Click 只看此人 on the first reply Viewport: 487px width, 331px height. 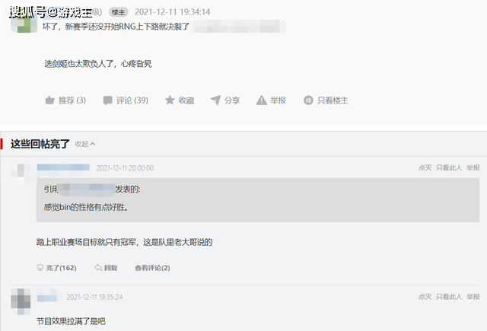click(x=448, y=167)
